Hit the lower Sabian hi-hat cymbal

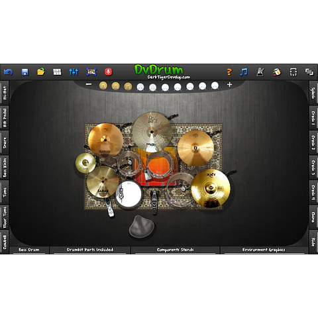103,182
